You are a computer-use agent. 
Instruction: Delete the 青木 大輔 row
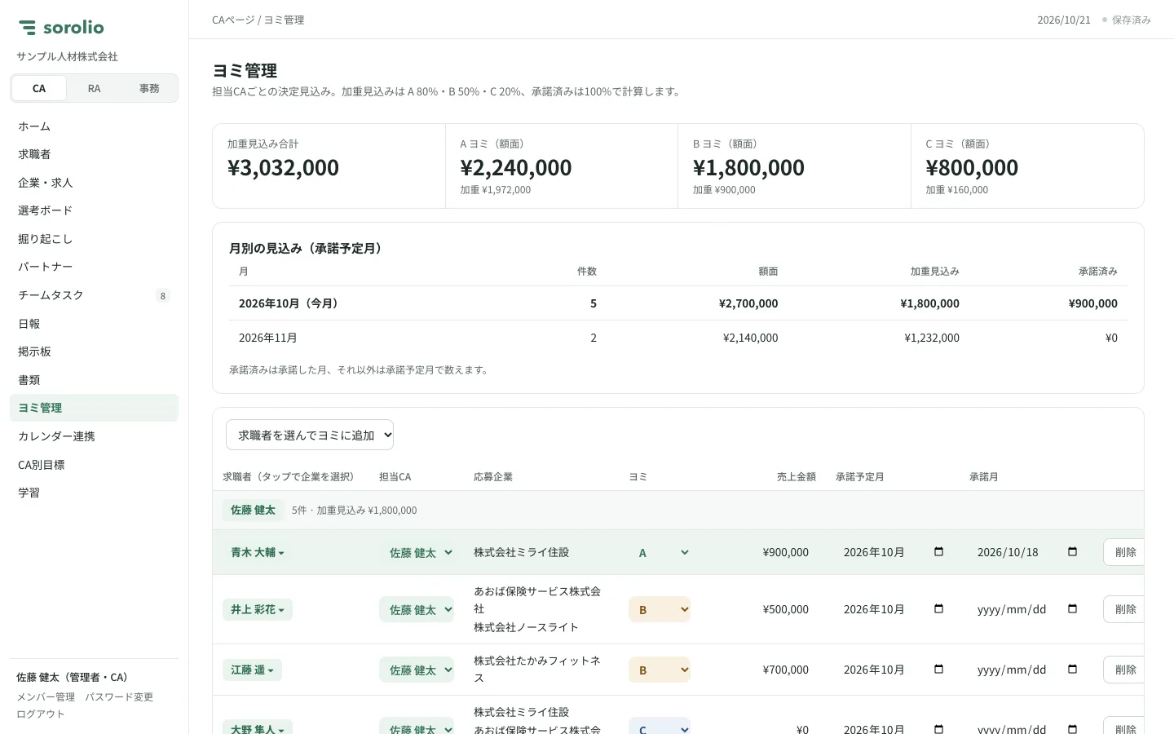tap(1124, 552)
